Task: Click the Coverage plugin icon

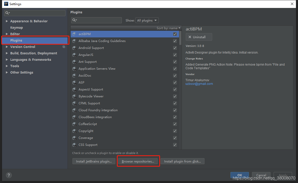Action: (74, 138)
